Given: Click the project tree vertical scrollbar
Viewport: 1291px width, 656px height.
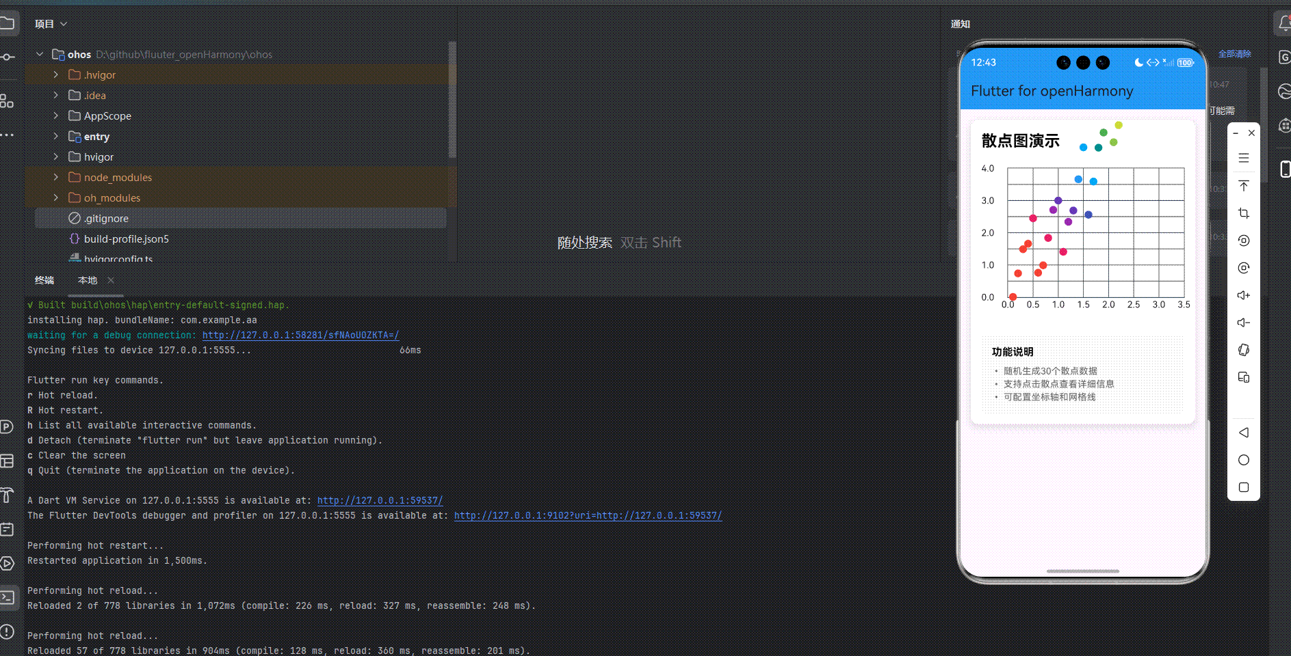Looking at the screenshot, I should point(452,100).
